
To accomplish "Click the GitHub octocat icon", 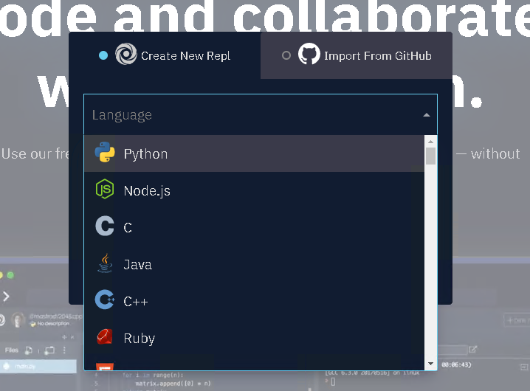I will pyautogui.click(x=309, y=54).
